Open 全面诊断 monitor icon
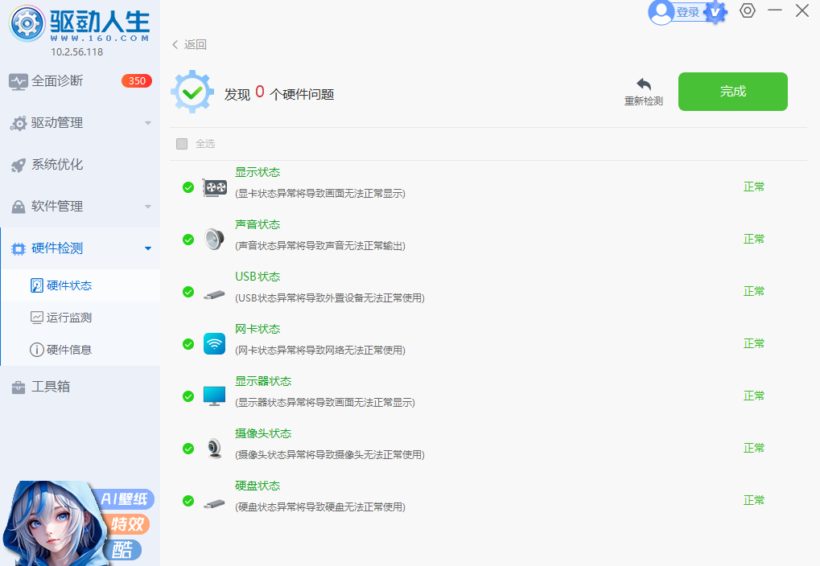 [19, 81]
